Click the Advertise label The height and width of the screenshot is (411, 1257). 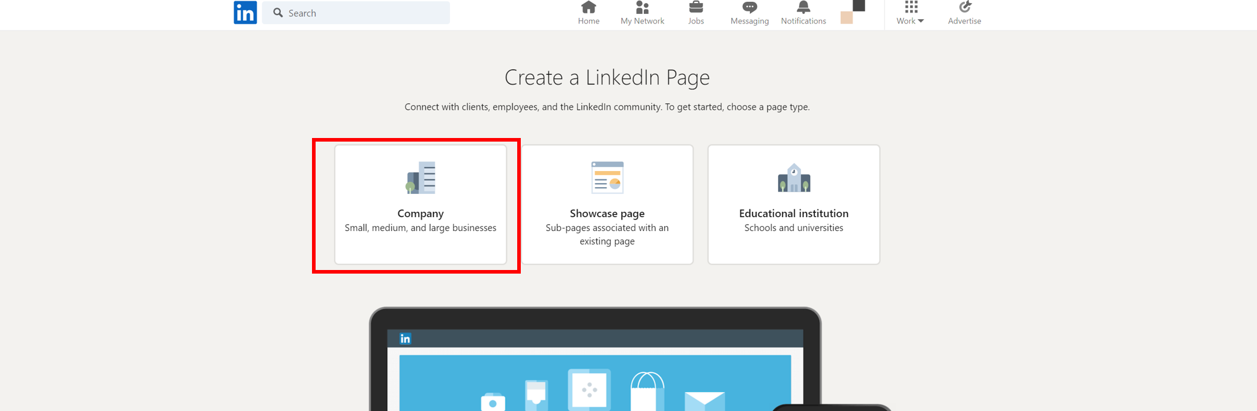(x=965, y=21)
